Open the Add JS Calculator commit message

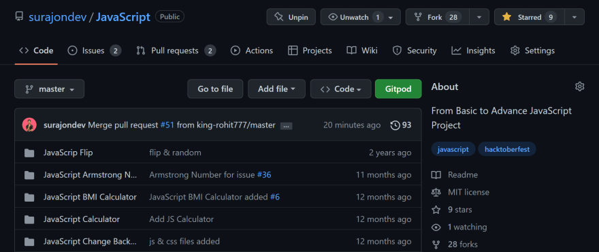point(182,219)
